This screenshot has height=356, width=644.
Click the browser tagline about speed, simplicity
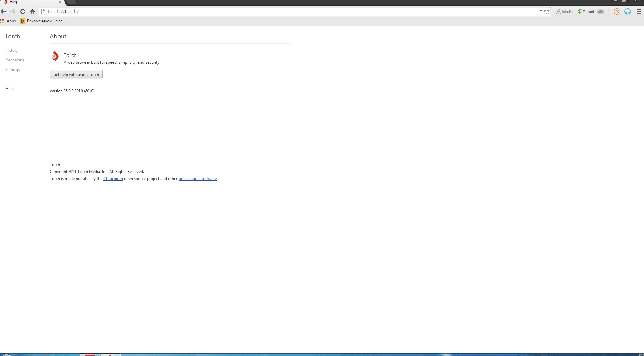coord(111,62)
